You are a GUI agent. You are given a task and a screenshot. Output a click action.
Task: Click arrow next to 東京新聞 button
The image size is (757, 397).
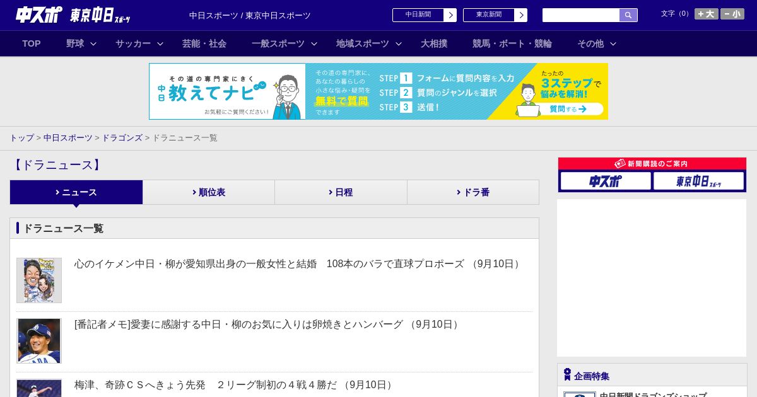[521, 15]
